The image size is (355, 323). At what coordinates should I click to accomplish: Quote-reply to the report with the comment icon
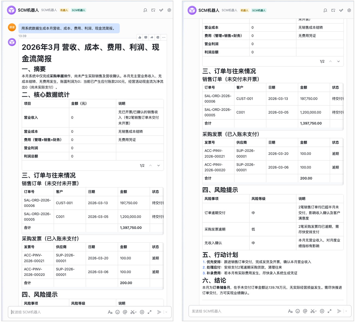pos(146,37)
